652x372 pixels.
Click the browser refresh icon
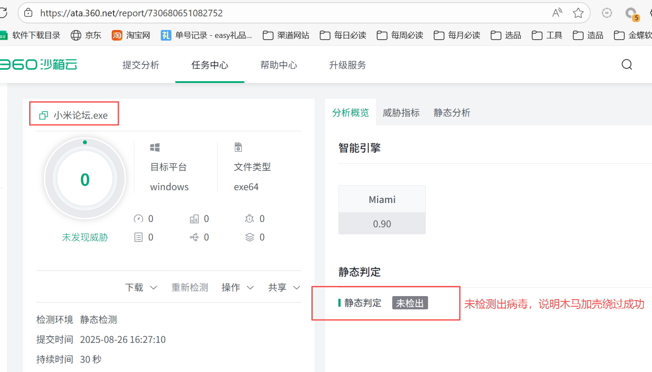point(3,13)
